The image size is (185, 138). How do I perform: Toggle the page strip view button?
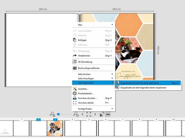pyautogui.click(x=108, y=114)
